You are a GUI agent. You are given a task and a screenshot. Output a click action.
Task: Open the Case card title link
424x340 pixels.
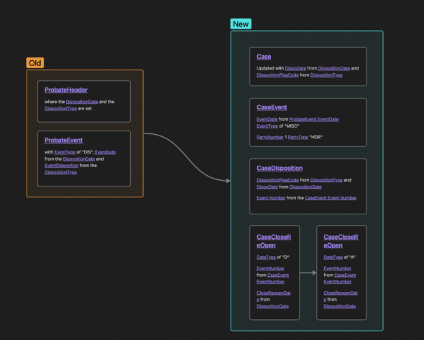pos(264,57)
